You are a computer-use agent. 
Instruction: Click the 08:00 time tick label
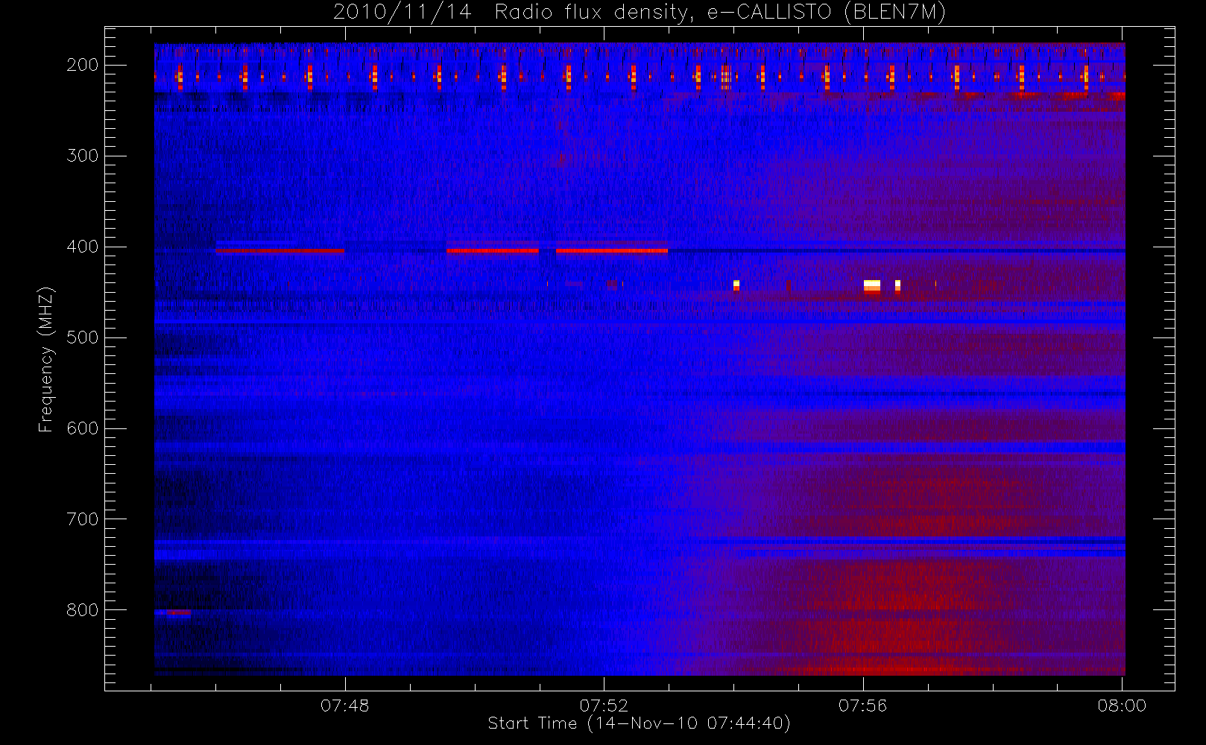click(x=1122, y=706)
